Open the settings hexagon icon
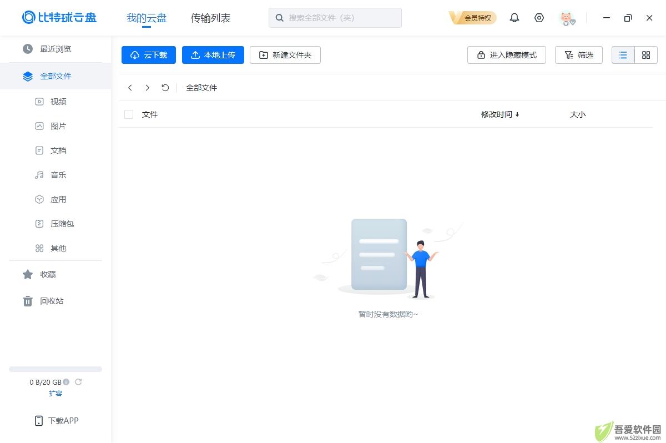The width and height of the screenshot is (666, 443). tap(539, 18)
